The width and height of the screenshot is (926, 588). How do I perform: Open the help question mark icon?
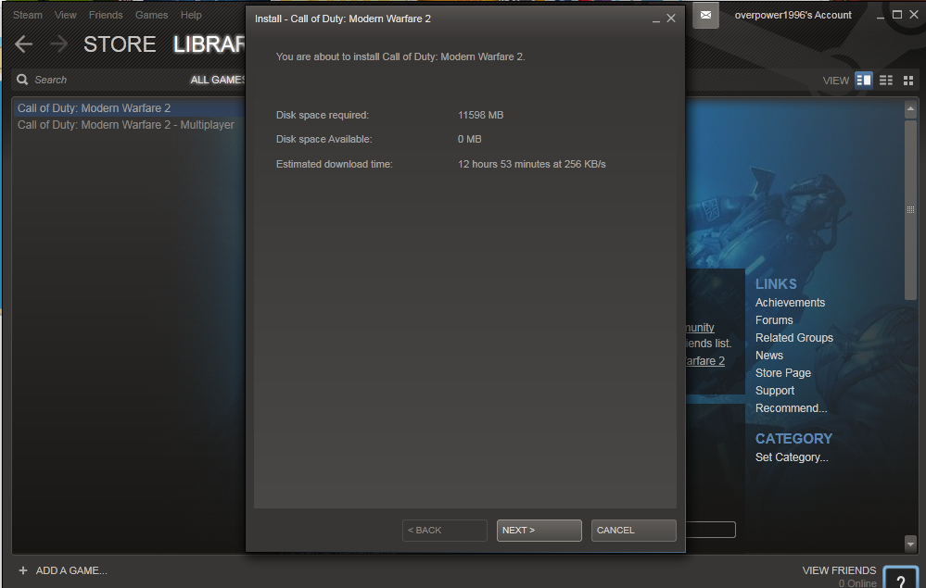coord(900,578)
